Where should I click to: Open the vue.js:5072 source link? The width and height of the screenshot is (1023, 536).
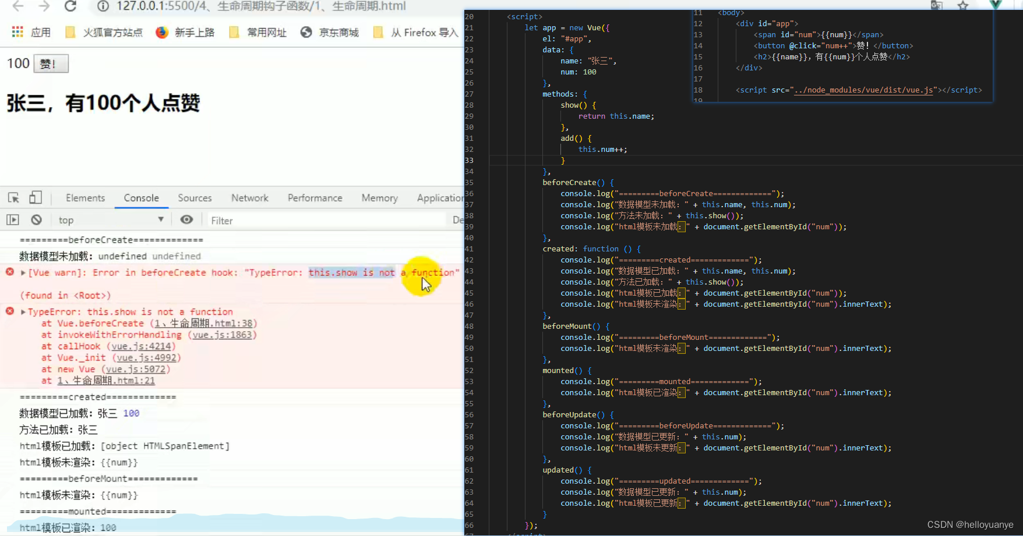click(x=136, y=370)
